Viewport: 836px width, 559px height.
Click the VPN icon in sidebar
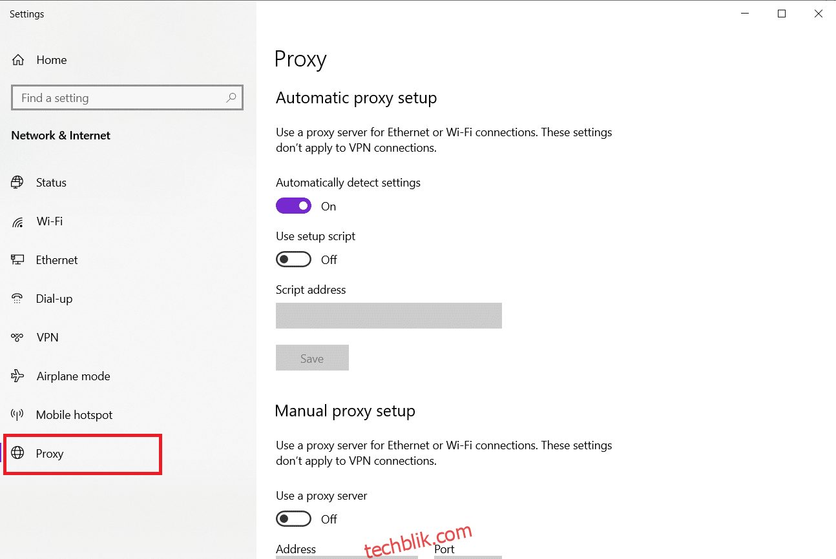pyautogui.click(x=17, y=338)
